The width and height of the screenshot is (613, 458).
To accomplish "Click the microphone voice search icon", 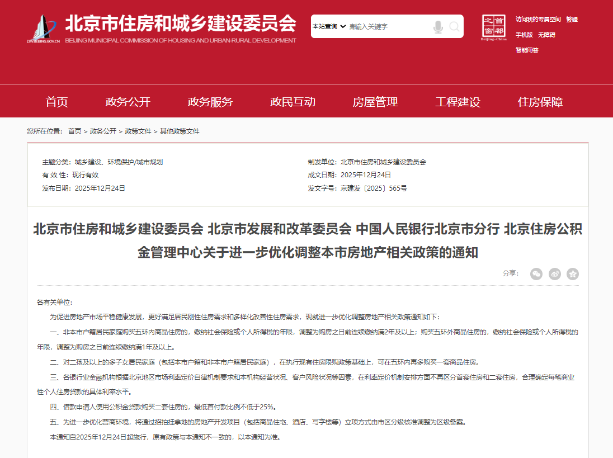I will 438,27.
